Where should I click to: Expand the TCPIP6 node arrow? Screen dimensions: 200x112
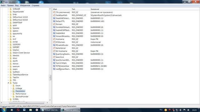pyautogui.click(x=8, y=99)
